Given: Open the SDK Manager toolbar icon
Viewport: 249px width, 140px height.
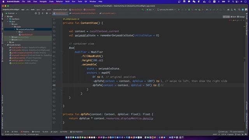Looking at the screenshot, I should 235,10.
